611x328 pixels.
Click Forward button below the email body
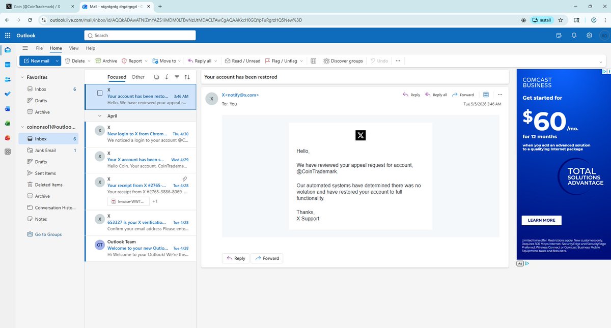tap(267, 258)
